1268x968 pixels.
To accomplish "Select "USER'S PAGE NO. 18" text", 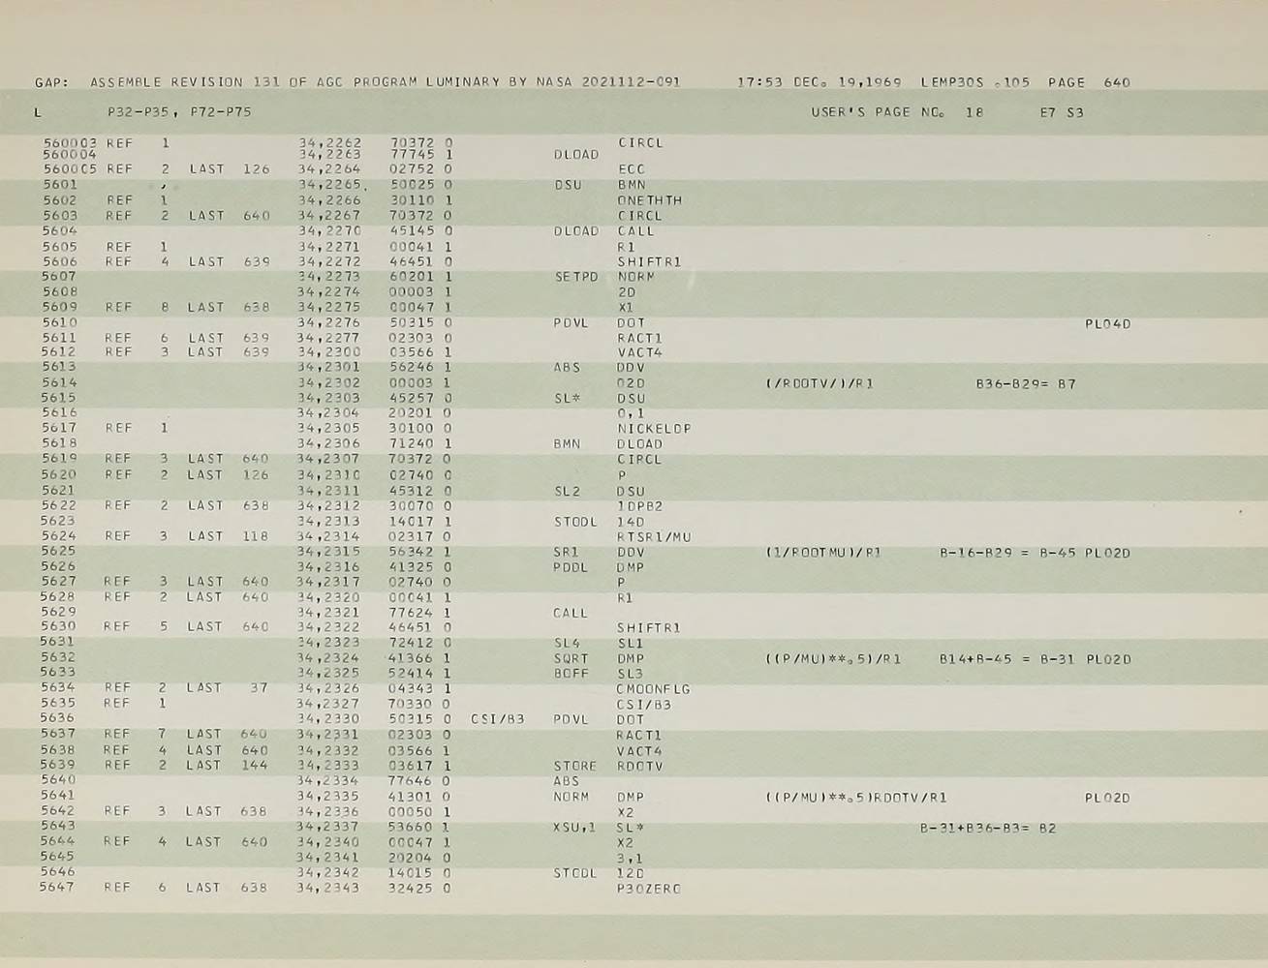I will [898, 112].
